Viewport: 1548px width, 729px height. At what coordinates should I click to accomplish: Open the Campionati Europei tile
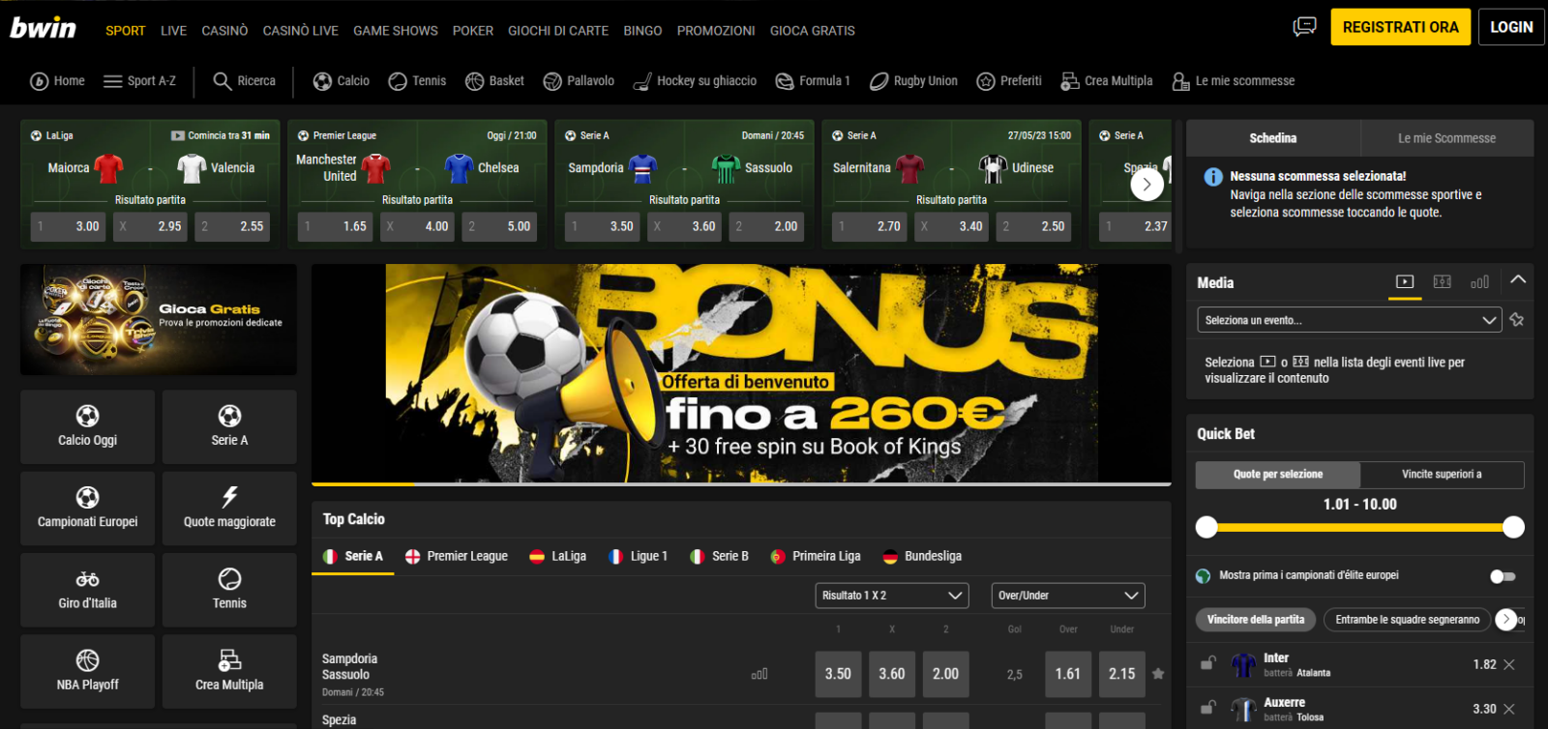[x=87, y=509]
